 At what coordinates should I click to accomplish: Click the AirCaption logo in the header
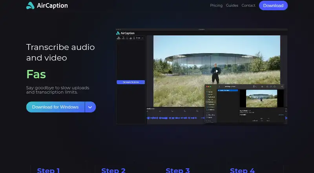coord(47,6)
